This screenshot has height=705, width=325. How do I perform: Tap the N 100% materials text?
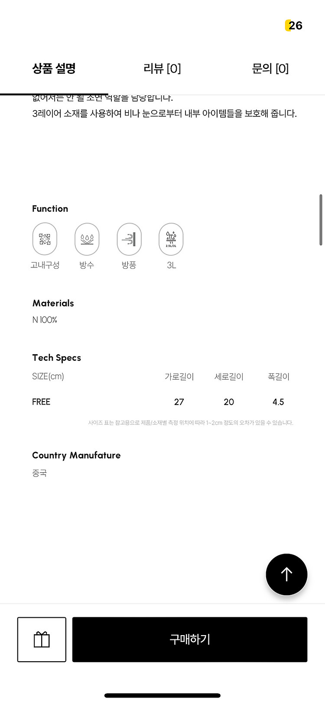pos(45,320)
